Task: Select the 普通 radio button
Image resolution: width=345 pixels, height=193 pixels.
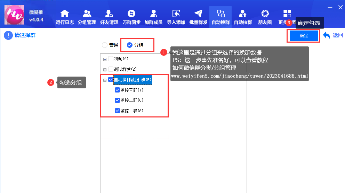Action: [105, 45]
